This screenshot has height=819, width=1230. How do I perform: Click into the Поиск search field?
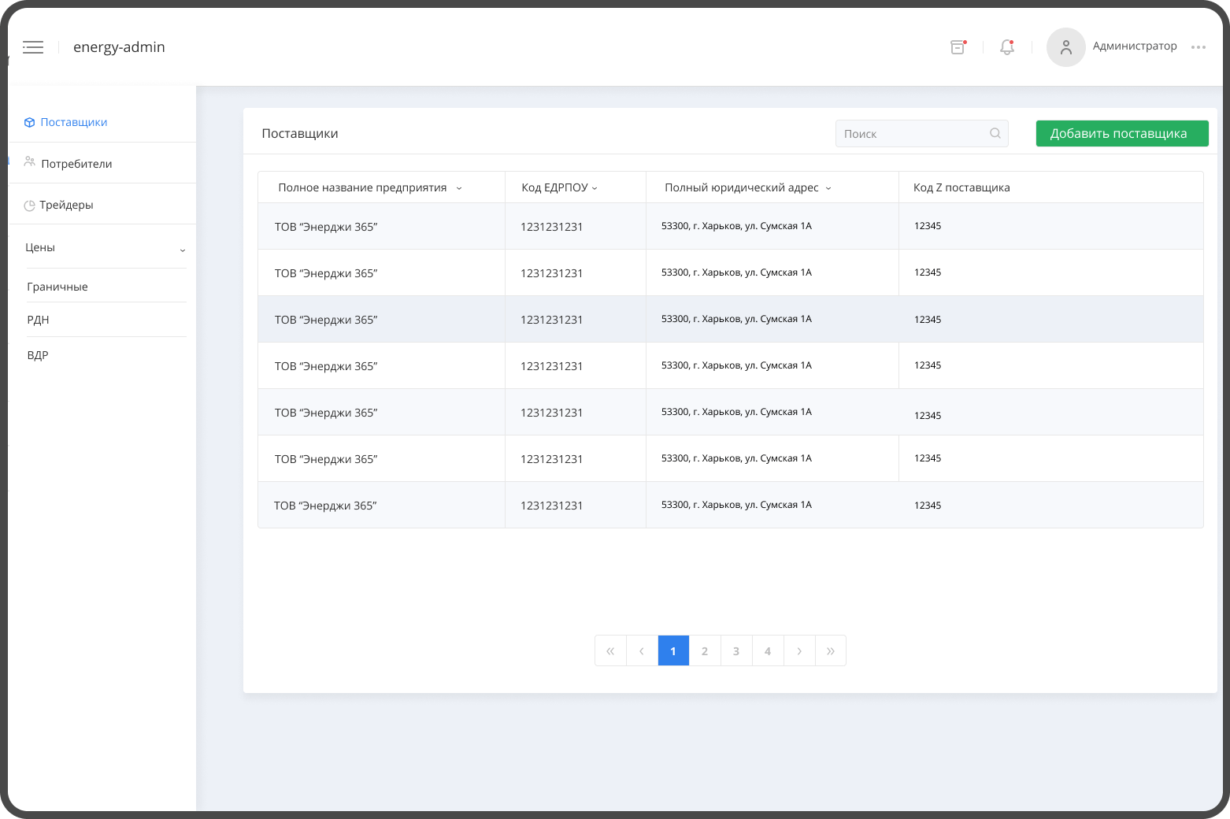click(910, 134)
